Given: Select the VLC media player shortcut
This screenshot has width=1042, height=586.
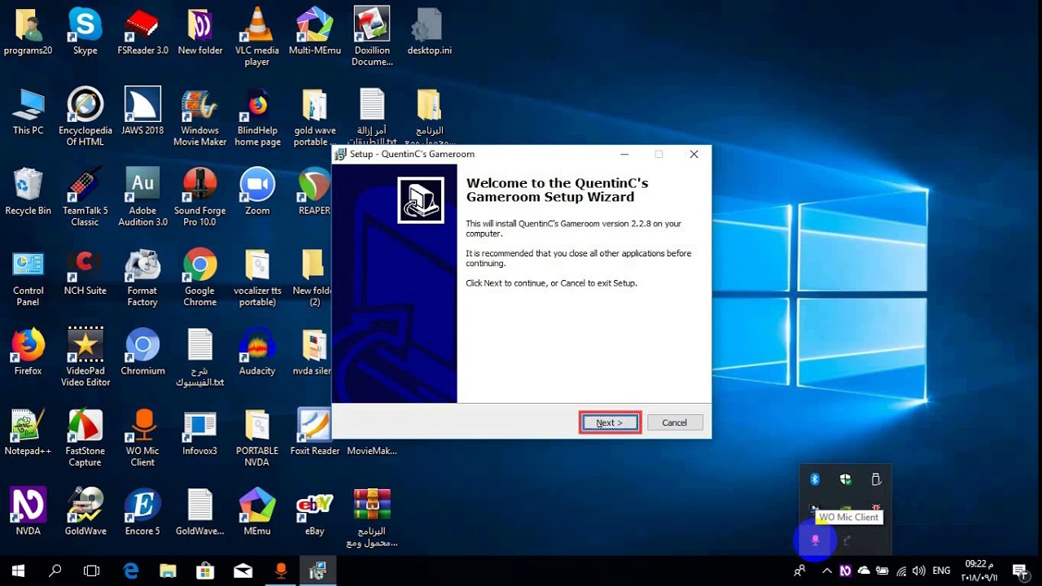Looking at the screenshot, I should tap(257, 37).
